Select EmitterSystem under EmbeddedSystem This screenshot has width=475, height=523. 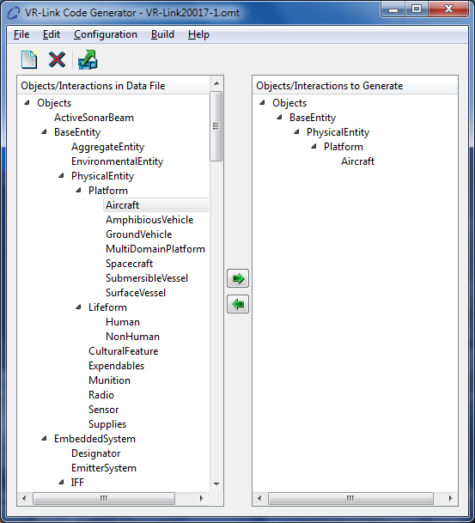point(104,468)
